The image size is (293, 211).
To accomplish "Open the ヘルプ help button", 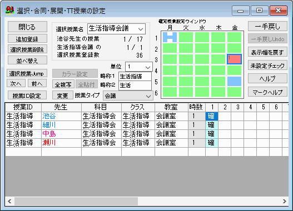I will click(267, 78).
